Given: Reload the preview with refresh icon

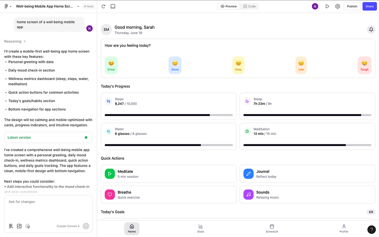Looking at the screenshot, I should click(103, 7).
